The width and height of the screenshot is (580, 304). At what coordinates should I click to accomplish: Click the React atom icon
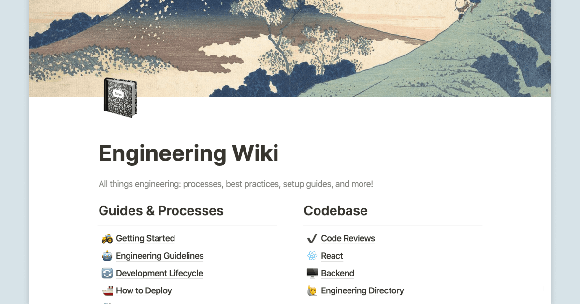click(x=311, y=255)
